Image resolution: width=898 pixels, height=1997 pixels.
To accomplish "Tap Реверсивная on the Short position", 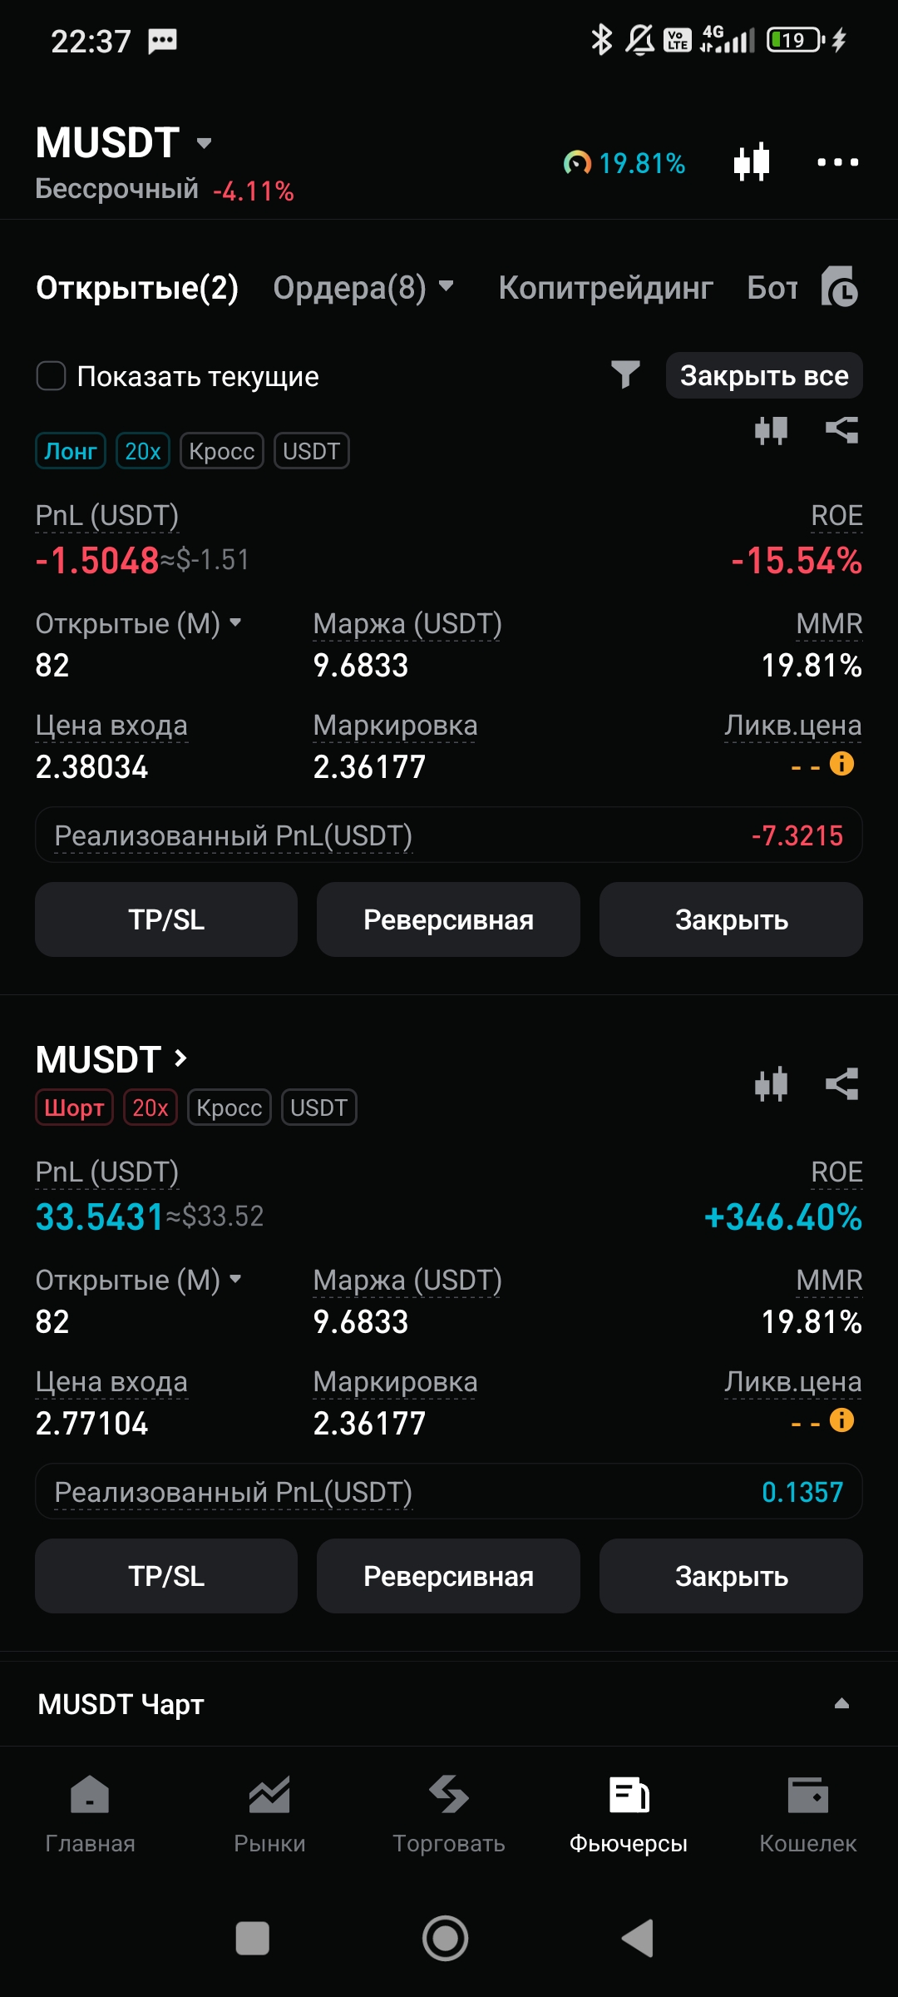I will (x=448, y=1576).
